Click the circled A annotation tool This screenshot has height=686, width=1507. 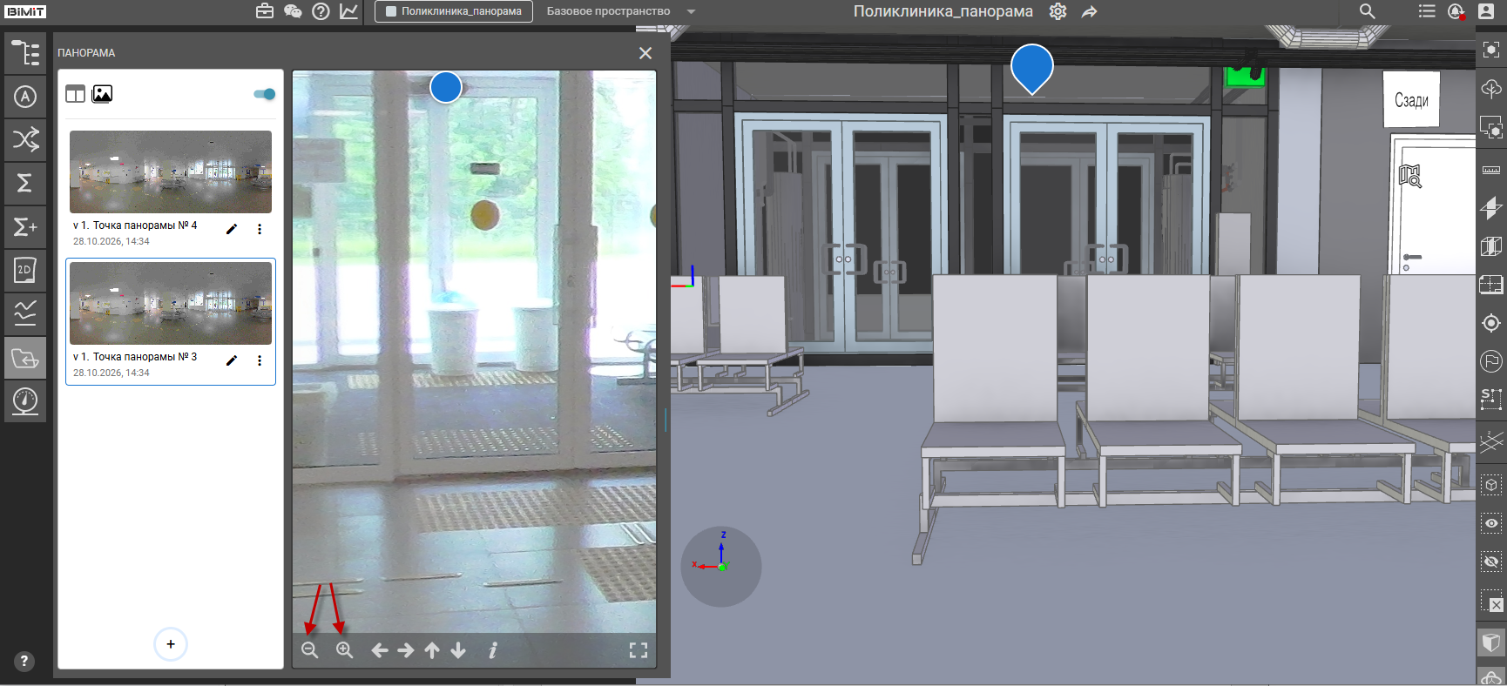tap(25, 97)
